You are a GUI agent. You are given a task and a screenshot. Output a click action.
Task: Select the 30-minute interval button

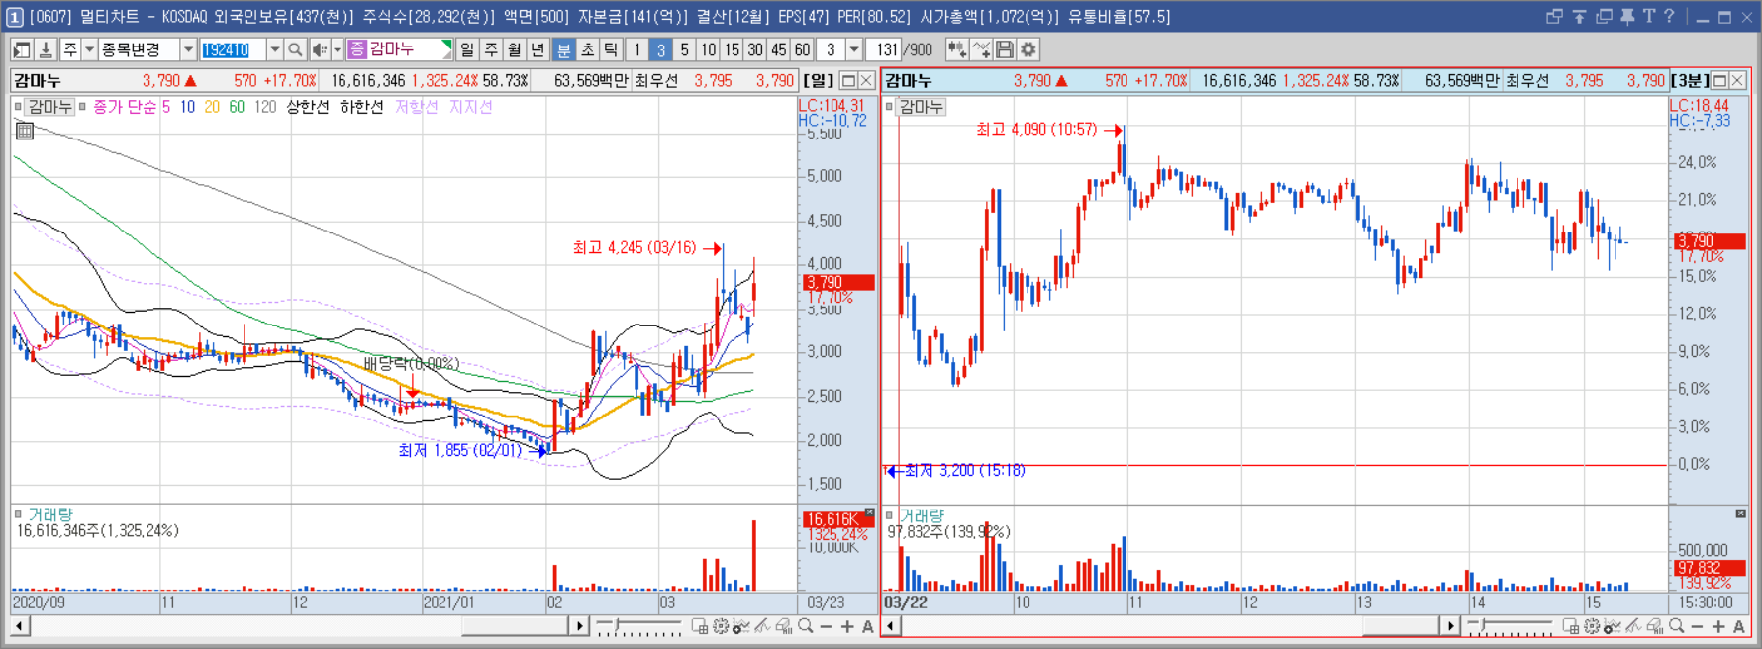755,49
